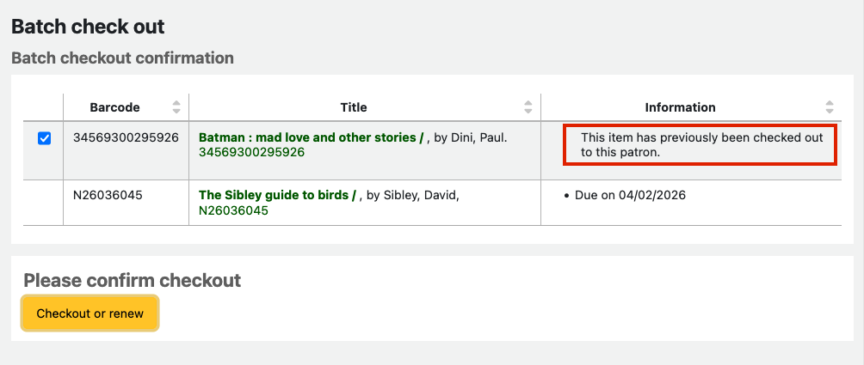This screenshot has height=365, width=864.
Task: Click the Batch check out page heading
Action: point(88,27)
